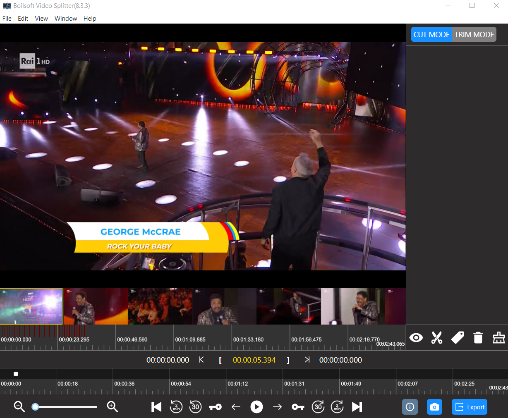Switch to CUT MODE

(x=431, y=35)
